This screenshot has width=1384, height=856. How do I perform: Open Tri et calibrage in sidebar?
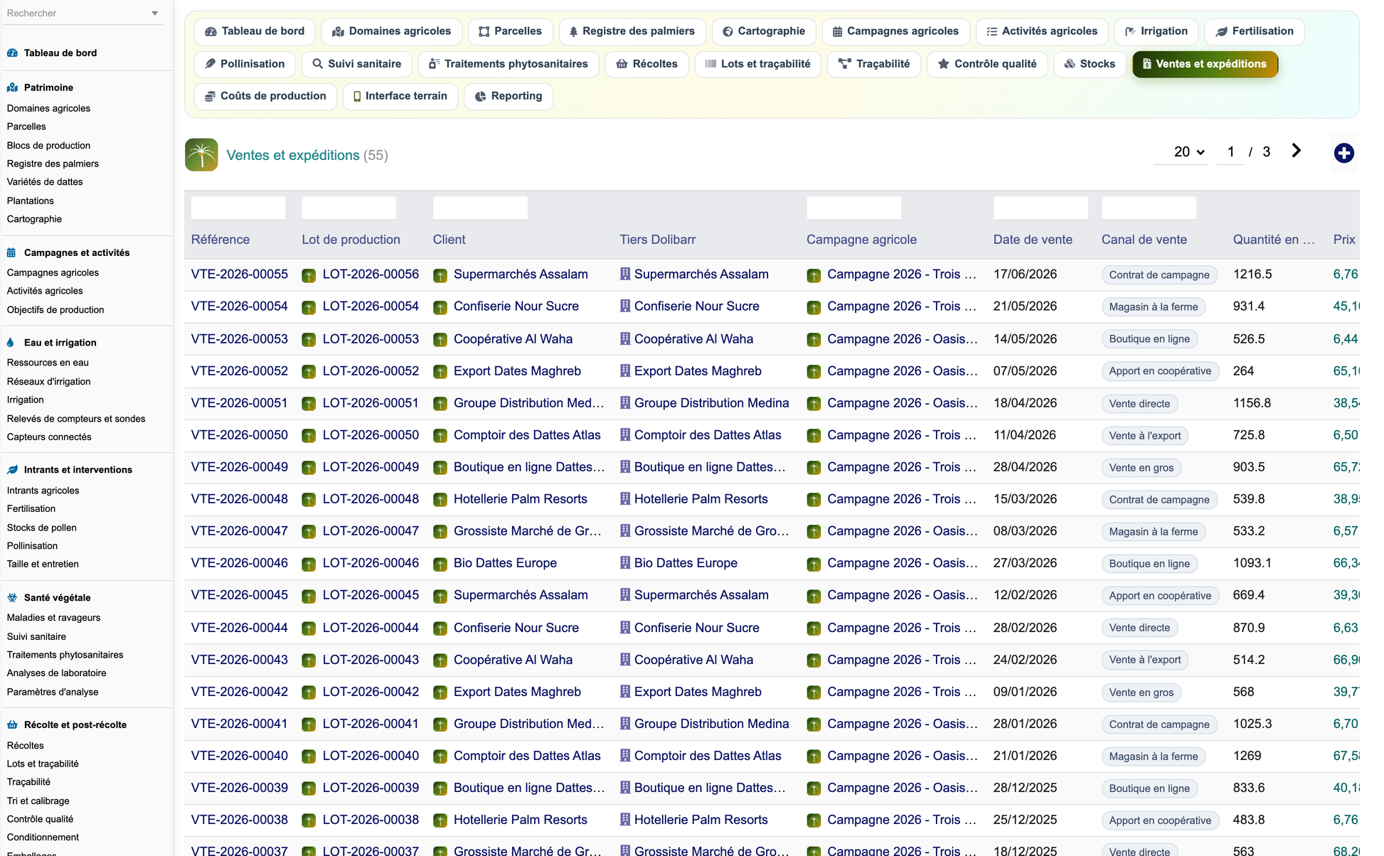coord(38,801)
